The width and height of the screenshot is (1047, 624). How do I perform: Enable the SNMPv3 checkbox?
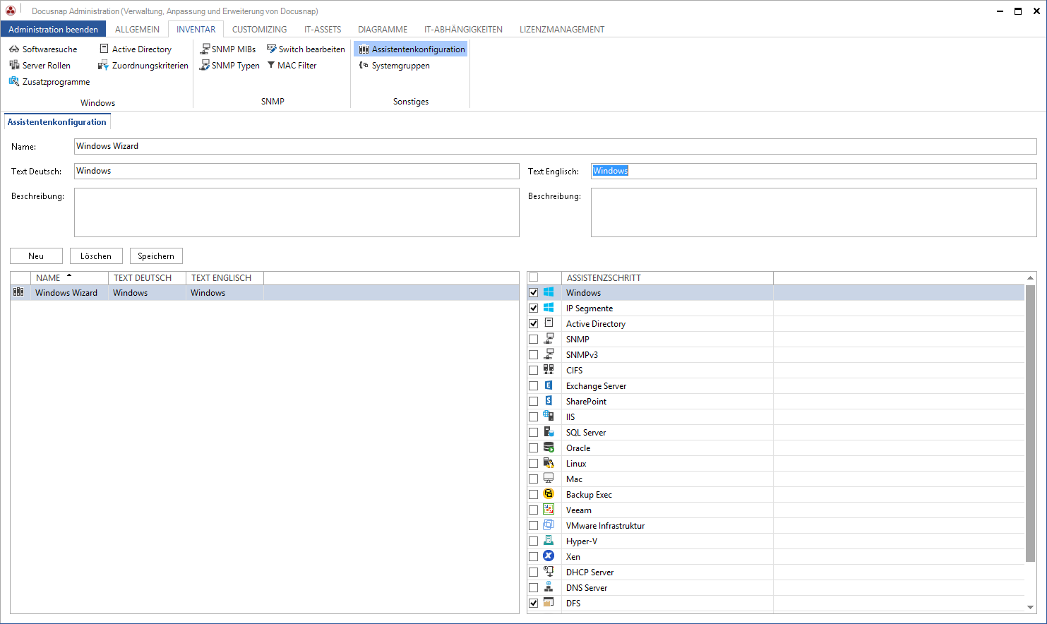pos(534,354)
